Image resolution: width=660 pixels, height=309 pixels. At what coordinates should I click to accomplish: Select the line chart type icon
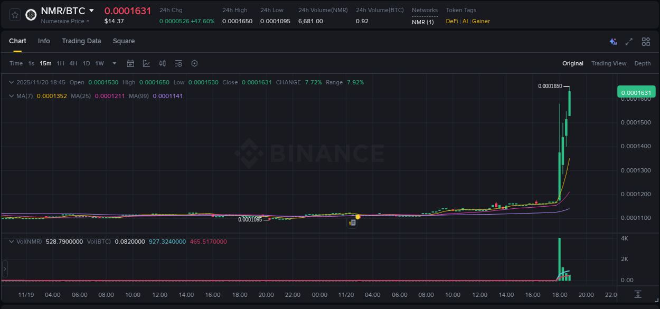click(x=146, y=63)
